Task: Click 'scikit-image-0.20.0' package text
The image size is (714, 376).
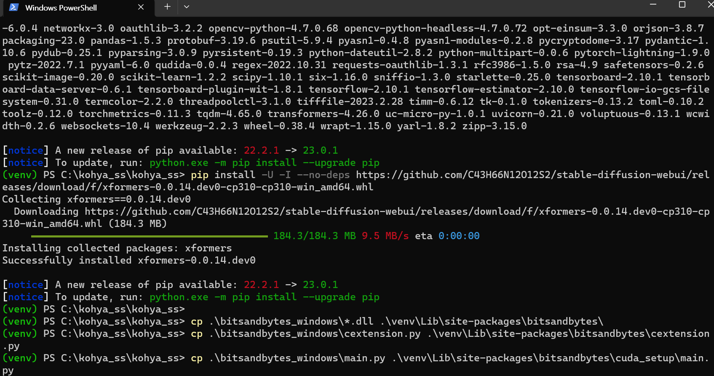Action: [58, 77]
